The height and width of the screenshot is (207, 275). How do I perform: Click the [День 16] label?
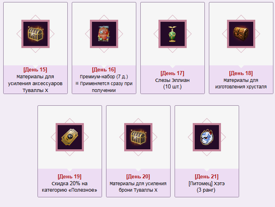[x=104, y=69]
